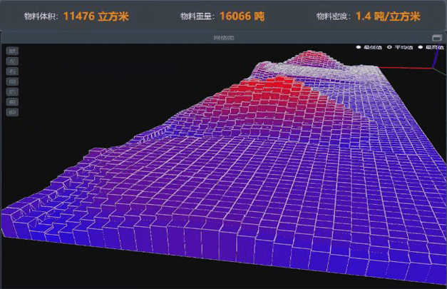Select the 默 default view button
447x289 pixels.
point(12,51)
